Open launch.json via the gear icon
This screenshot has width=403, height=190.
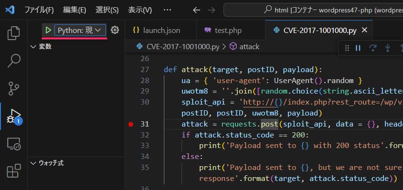pyautogui.click(x=115, y=31)
